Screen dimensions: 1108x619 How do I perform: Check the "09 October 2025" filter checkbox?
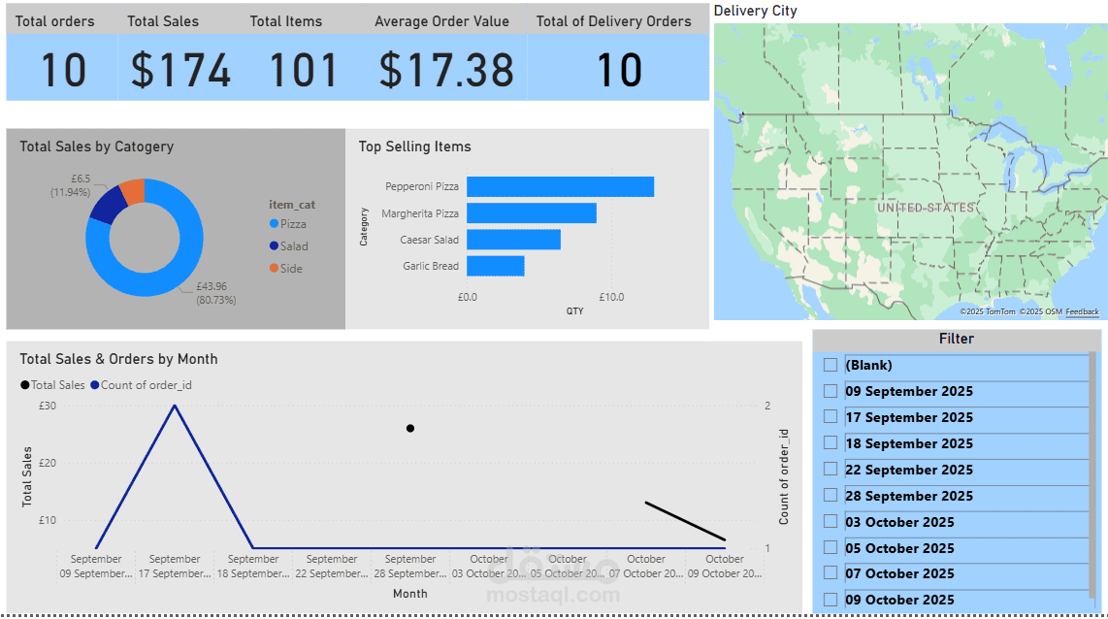pyautogui.click(x=831, y=600)
